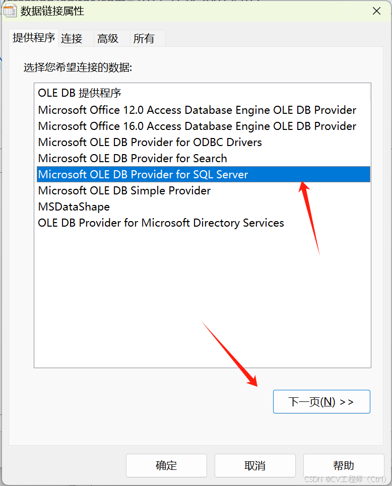Click the 数据链接属性 title bar text
392x486 pixels.
tap(52, 11)
